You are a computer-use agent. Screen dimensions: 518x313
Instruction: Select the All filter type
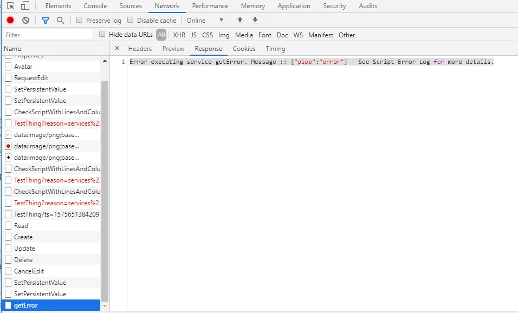[161, 35]
